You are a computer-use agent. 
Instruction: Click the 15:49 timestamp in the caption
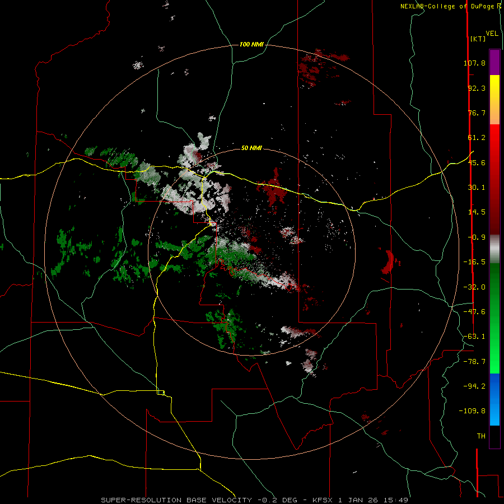click(397, 500)
